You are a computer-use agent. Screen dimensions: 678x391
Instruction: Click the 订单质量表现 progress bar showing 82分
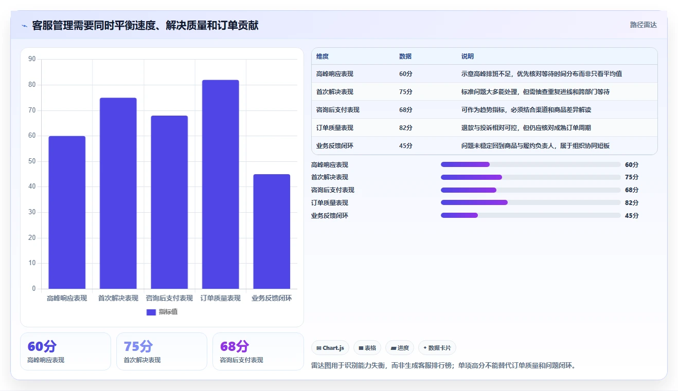click(x=531, y=202)
